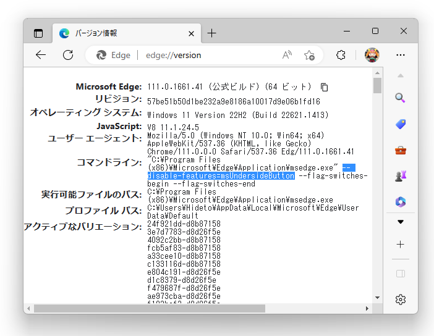Click variation d1c8379-d8d26f5e
This screenshot has height=336, width=434.
click(x=182, y=280)
